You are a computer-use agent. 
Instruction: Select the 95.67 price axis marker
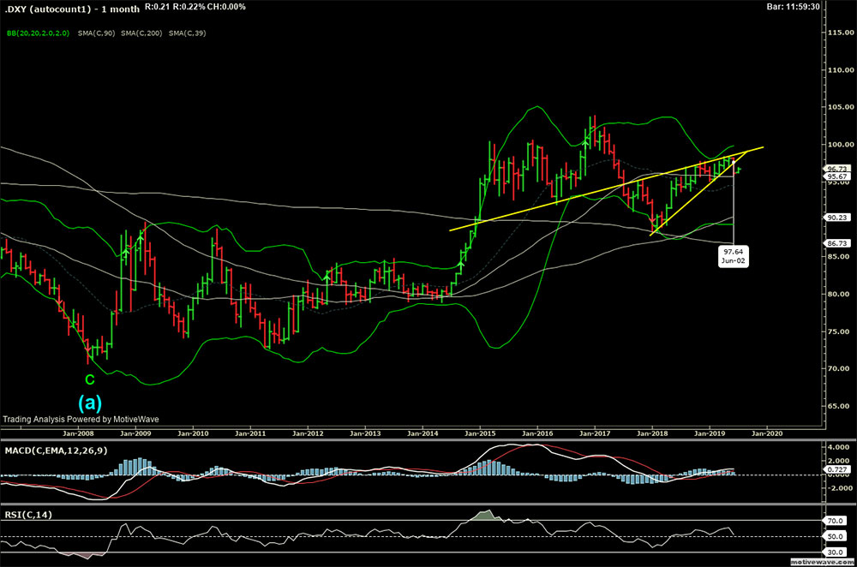point(835,177)
